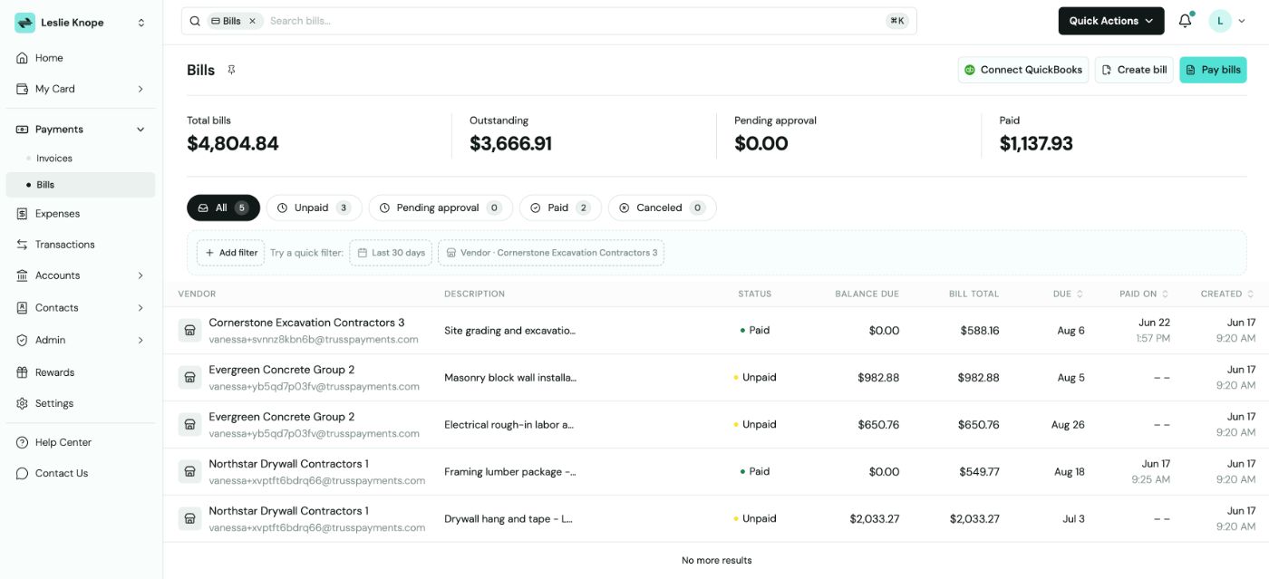The height and width of the screenshot is (579, 1269).
Task: Sort by the Created column
Action: (1227, 294)
